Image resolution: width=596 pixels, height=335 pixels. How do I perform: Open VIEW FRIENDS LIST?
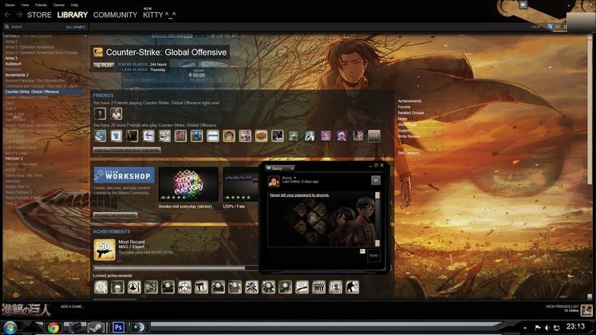[562, 306]
